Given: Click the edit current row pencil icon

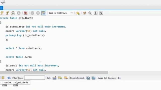Looking at the screenshot, I should pos(54,78).
